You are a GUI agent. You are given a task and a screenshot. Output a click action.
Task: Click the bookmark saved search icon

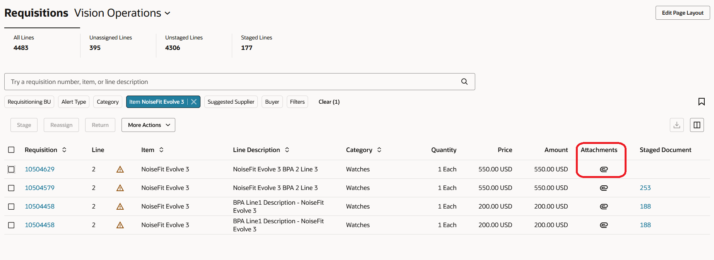click(x=701, y=102)
